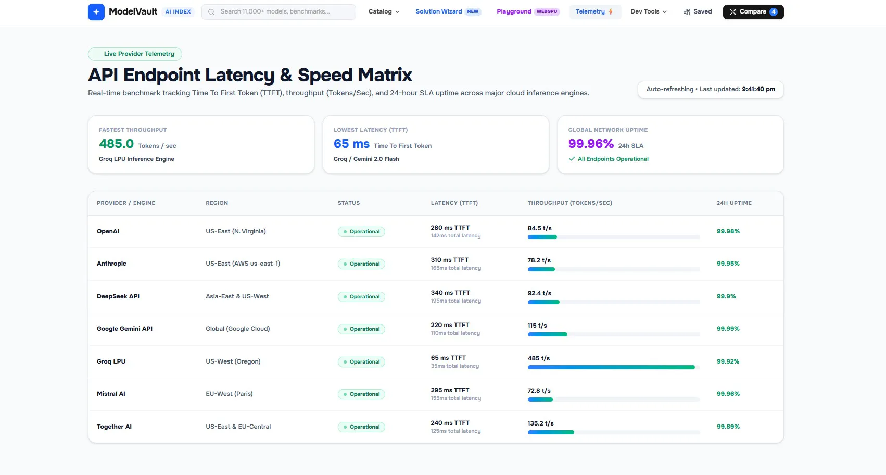This screenshot has height=475, width=886.
Task: Click the 280 ms TTFT latency value
Action: click(x=450, y=228)
